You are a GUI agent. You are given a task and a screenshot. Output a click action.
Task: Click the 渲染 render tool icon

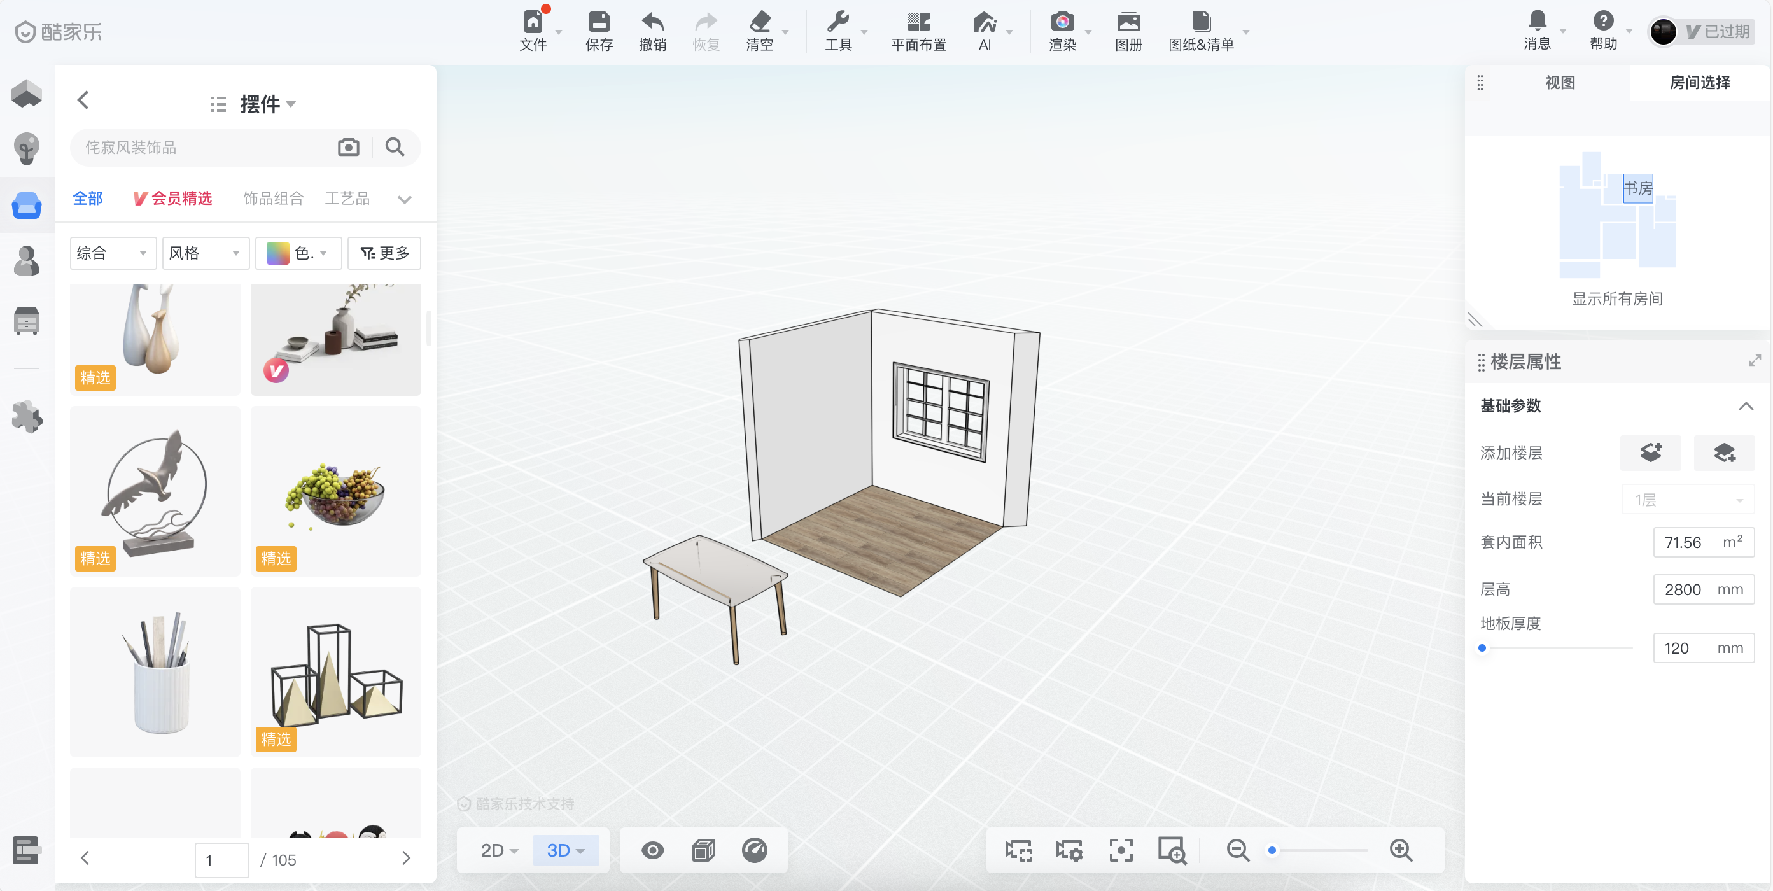(1063, 22)
